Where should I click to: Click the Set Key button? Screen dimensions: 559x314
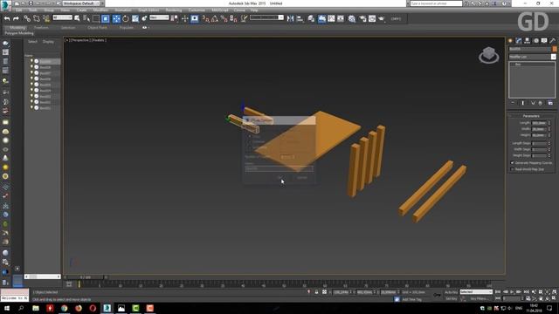click(x=451, y=298)
